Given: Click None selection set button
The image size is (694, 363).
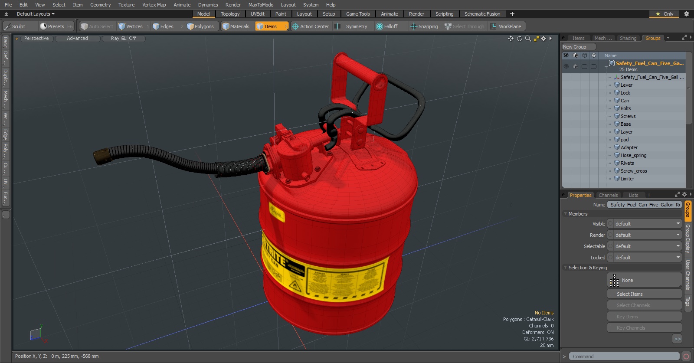Looking at the screenshot, I should coord(644,280).
